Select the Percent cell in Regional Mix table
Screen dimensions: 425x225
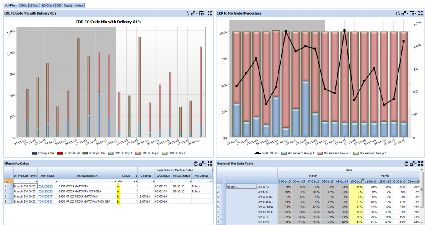tap(241, 187)
